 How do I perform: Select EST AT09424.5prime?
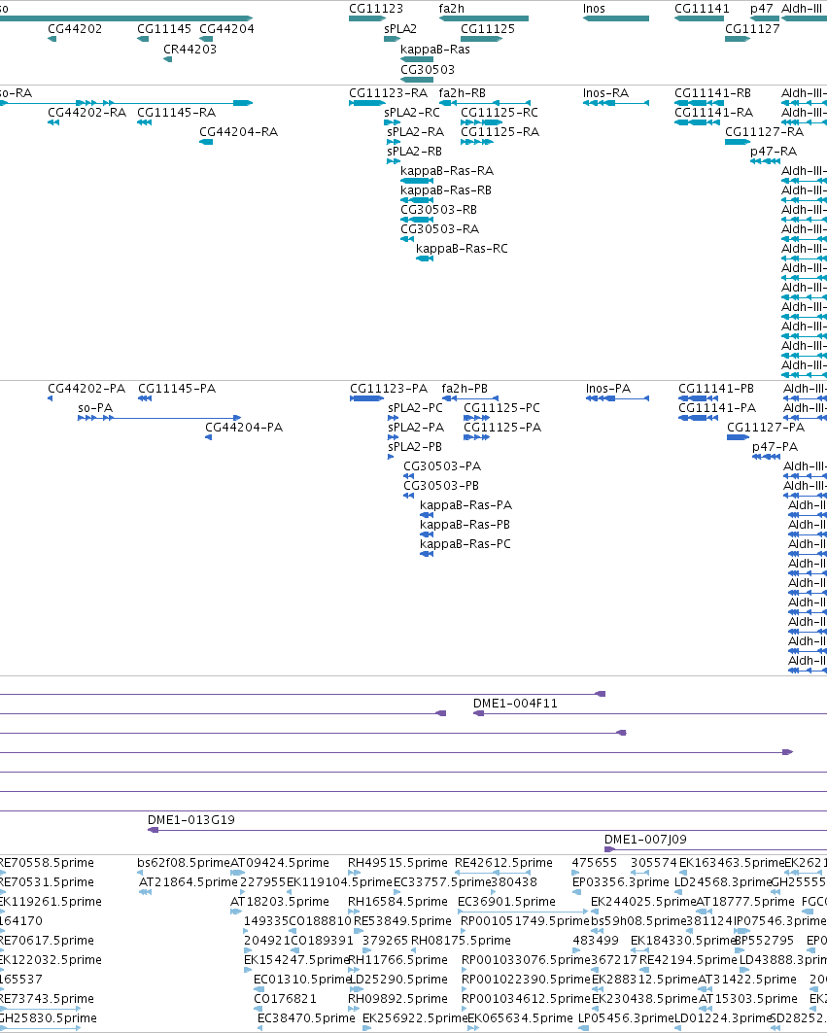[x=280, y=863]
